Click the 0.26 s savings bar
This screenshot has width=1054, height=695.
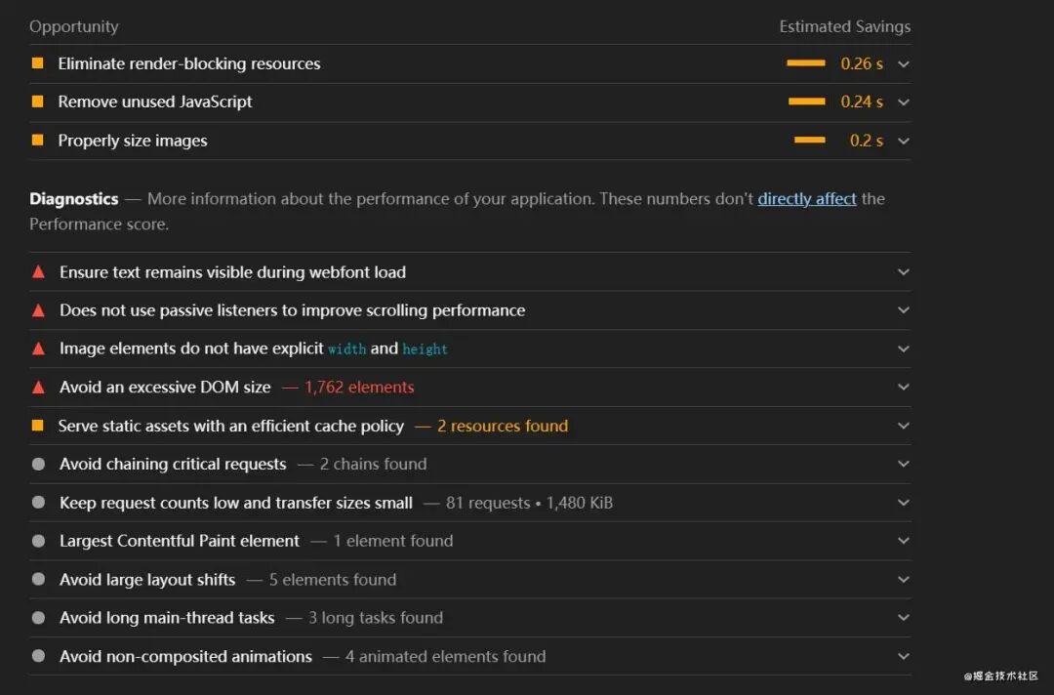coord(806,63)
